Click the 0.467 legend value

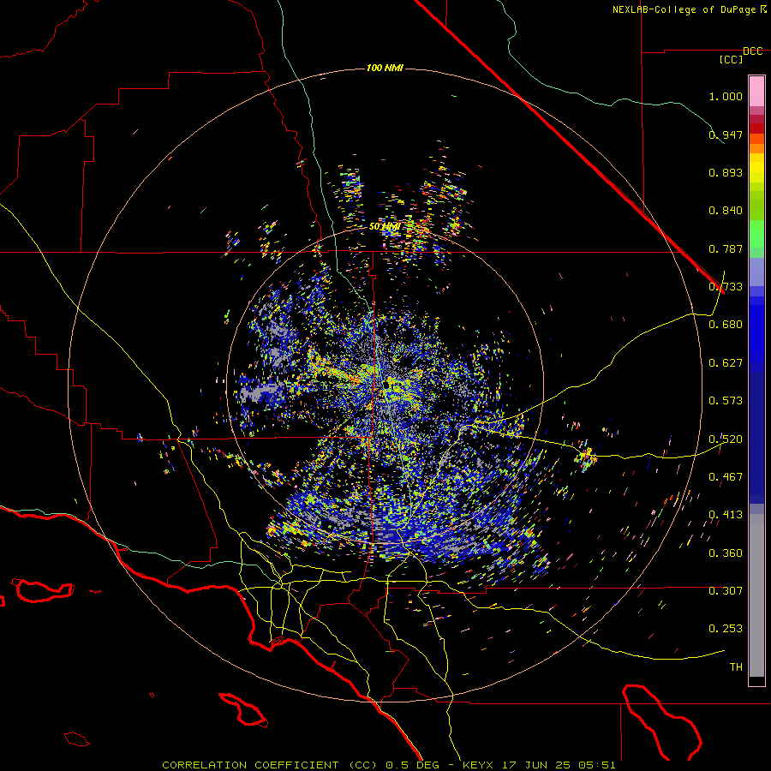[x=726, y=477]
